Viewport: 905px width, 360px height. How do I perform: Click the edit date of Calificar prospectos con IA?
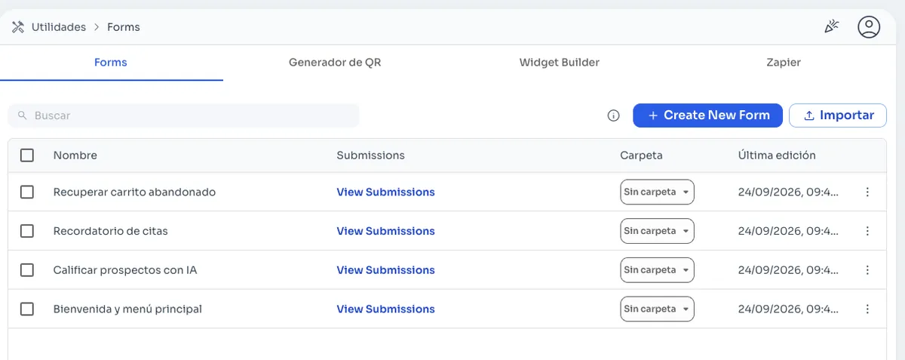click(788, 270)
